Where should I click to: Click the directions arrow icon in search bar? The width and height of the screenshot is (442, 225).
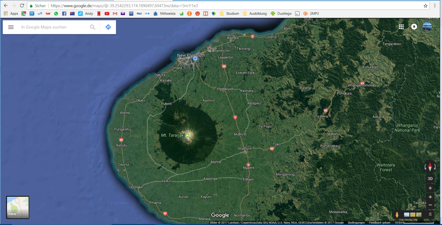pos(108,26)
